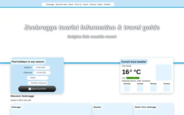Screen dimensions: 184x115
Task: Click the Check-out date field
Action: pyautogui.click(x=42, y=73)
